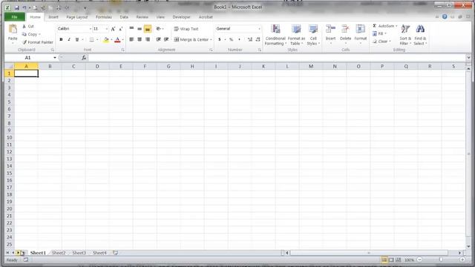Image resolution: width=475 pixels, height=267 pixels.
Task: Select row 10 header
Action: coord(10,137)
